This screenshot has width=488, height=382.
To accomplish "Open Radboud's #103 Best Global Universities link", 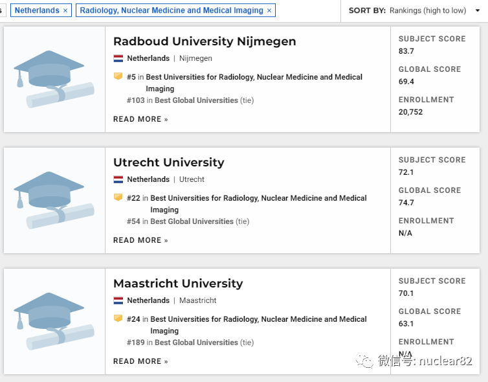I will [x=196, y=100].
